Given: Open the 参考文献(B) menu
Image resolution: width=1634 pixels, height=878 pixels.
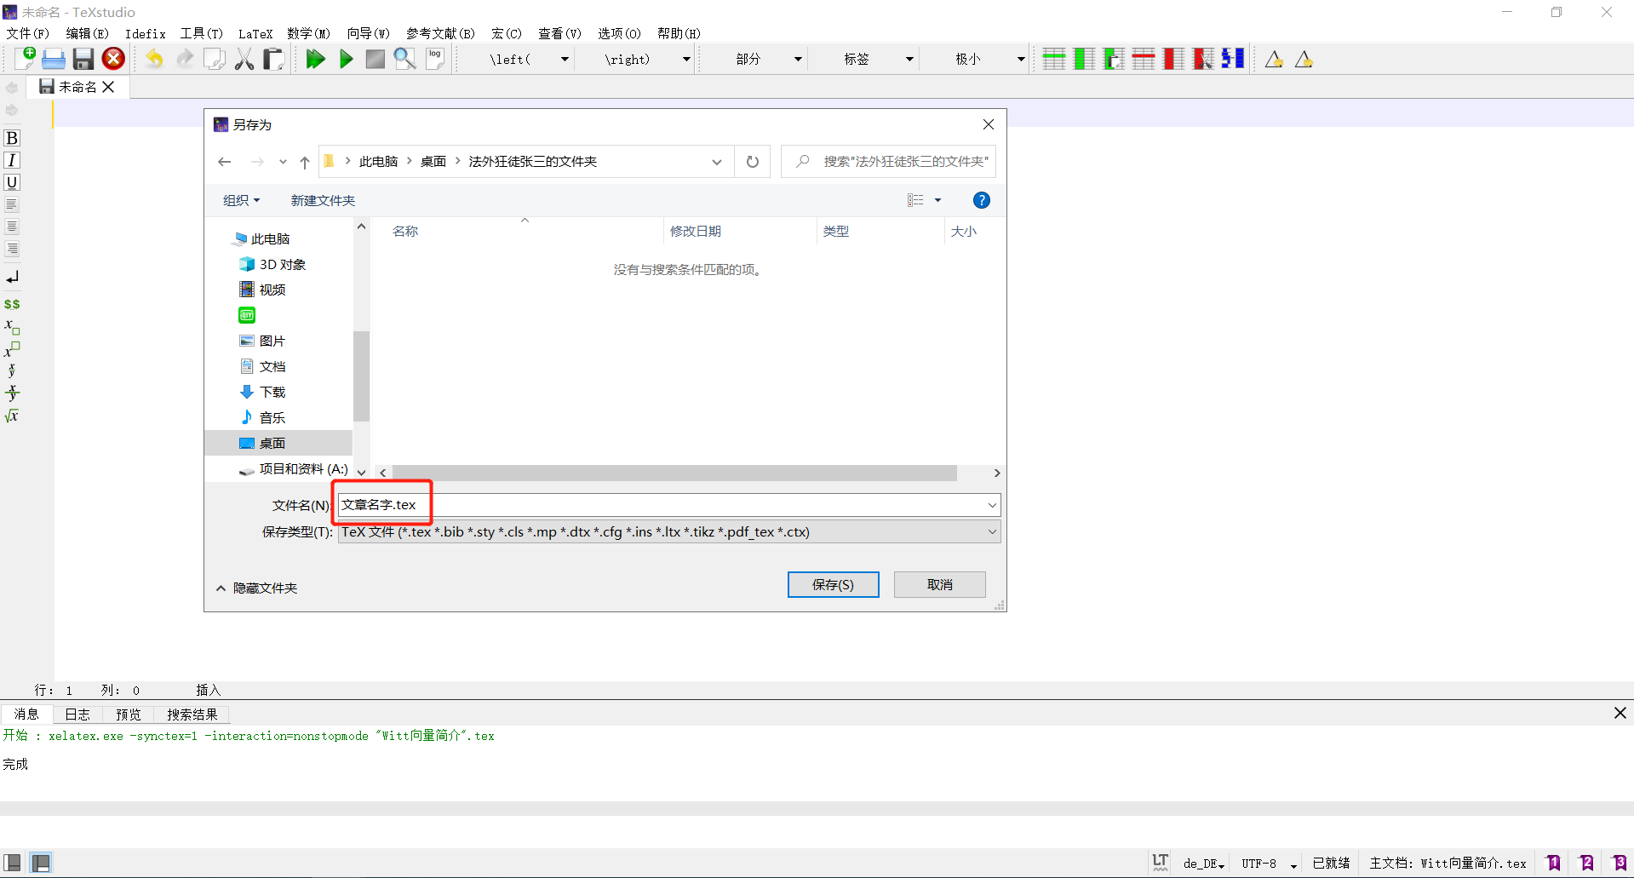Looking at the screenshot, I should tap(440, 33).
